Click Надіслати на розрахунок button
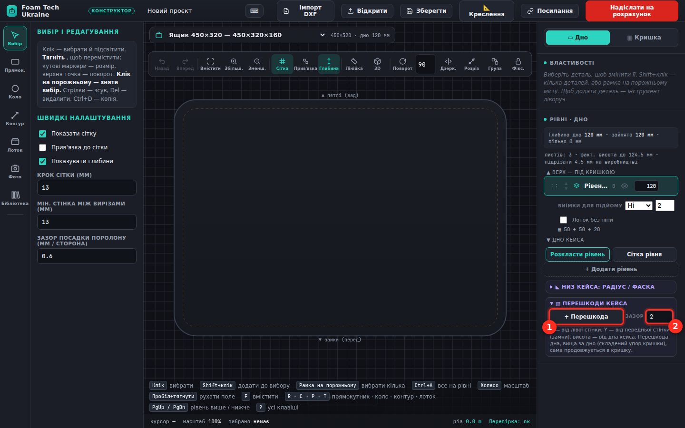This screenshot has width=685, height=428. [632, 11]
